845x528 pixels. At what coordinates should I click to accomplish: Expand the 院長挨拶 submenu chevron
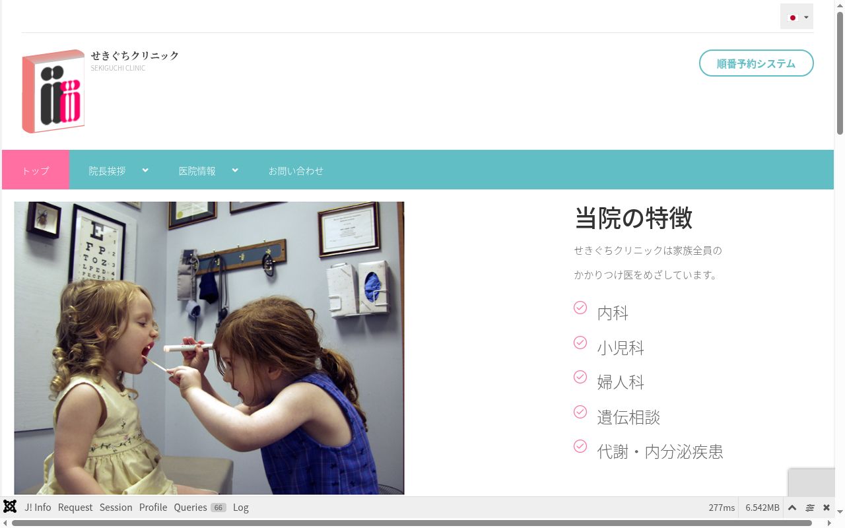(145, 170)
